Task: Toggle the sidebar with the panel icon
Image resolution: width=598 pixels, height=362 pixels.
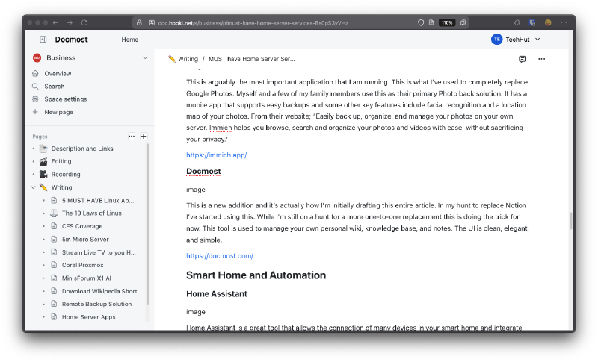Action: point(43,40)
